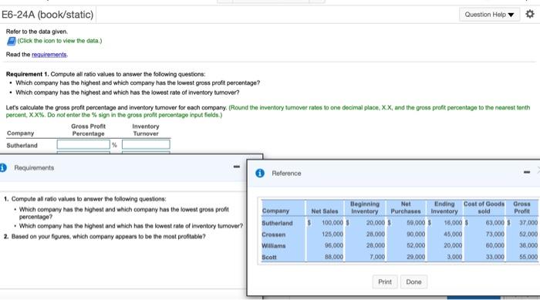Screen dimensions: 540x300
Task: Click the Scott company cell in Reference table
Action: pyautogui.click(x=269, y=257)
